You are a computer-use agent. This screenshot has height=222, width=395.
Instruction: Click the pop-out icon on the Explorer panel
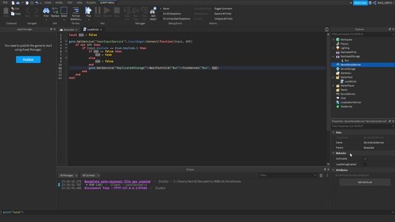tap(389, 29)
